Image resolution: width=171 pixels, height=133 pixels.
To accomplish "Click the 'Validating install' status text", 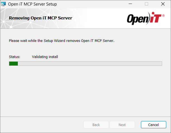I will click(45, 57).
